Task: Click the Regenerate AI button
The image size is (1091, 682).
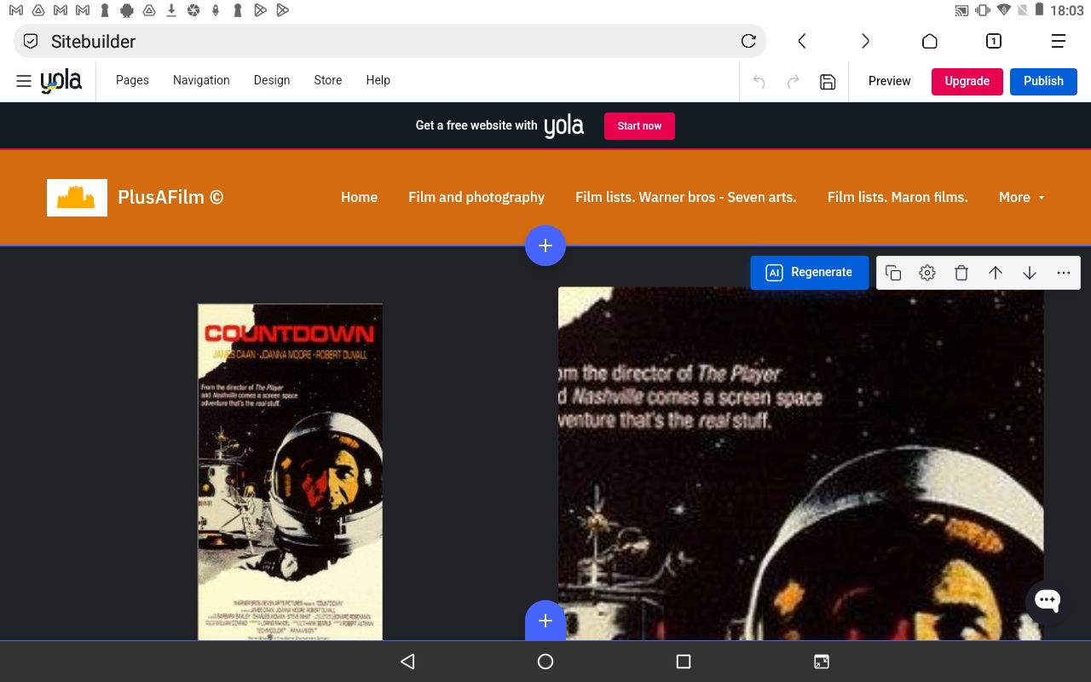Action: pyautogui.click(x=810, y=273)
